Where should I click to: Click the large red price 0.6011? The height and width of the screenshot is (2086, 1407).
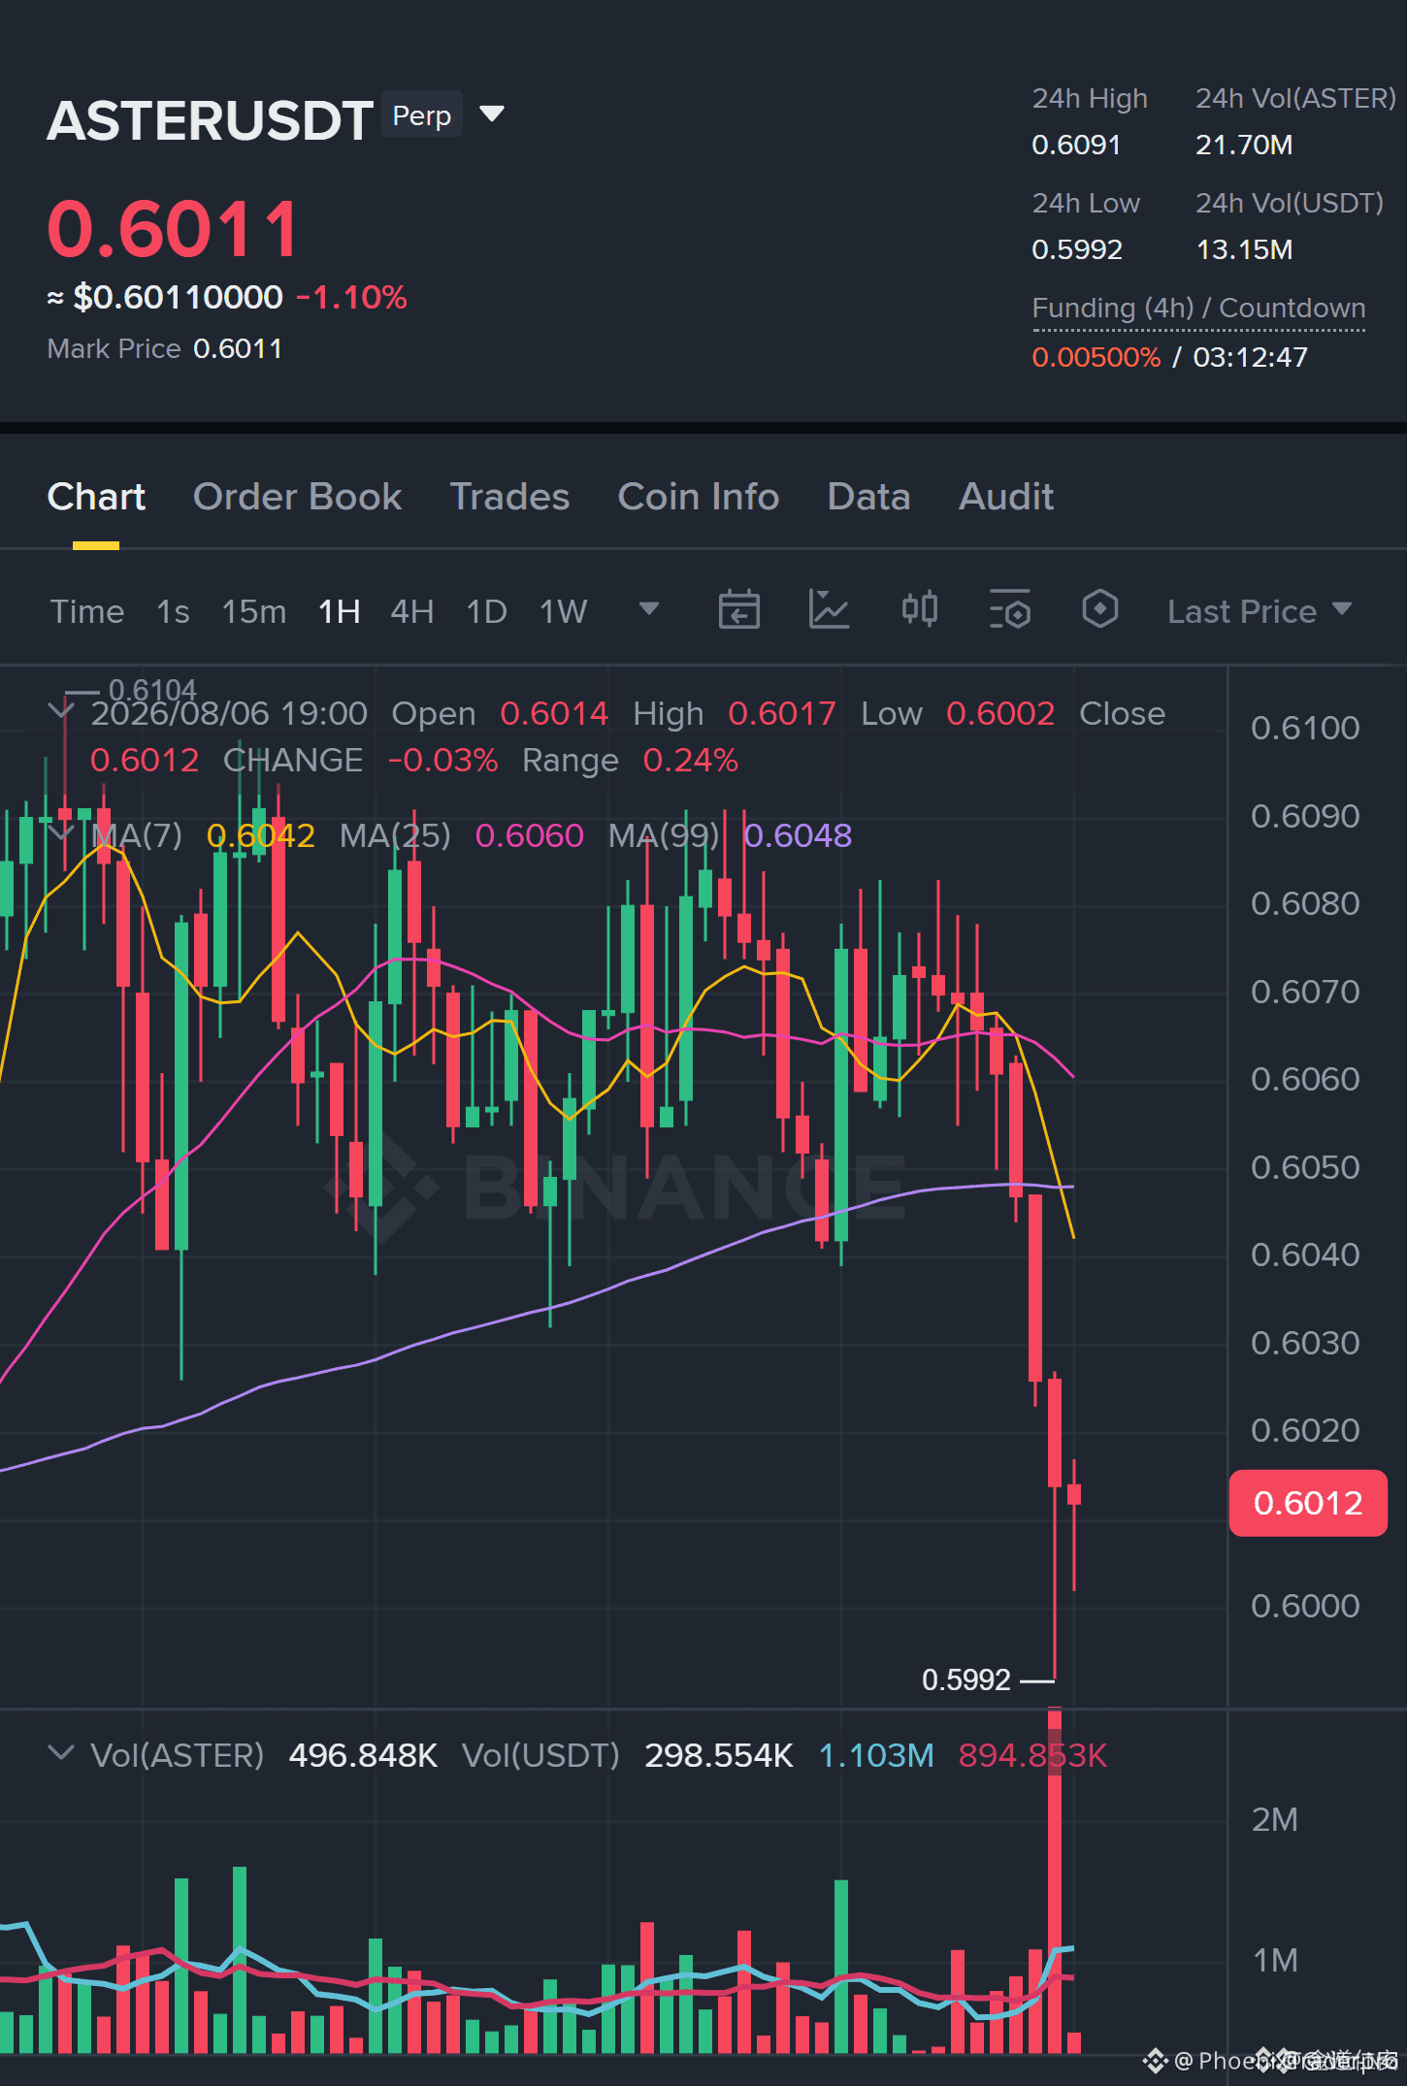pos(174,229)
